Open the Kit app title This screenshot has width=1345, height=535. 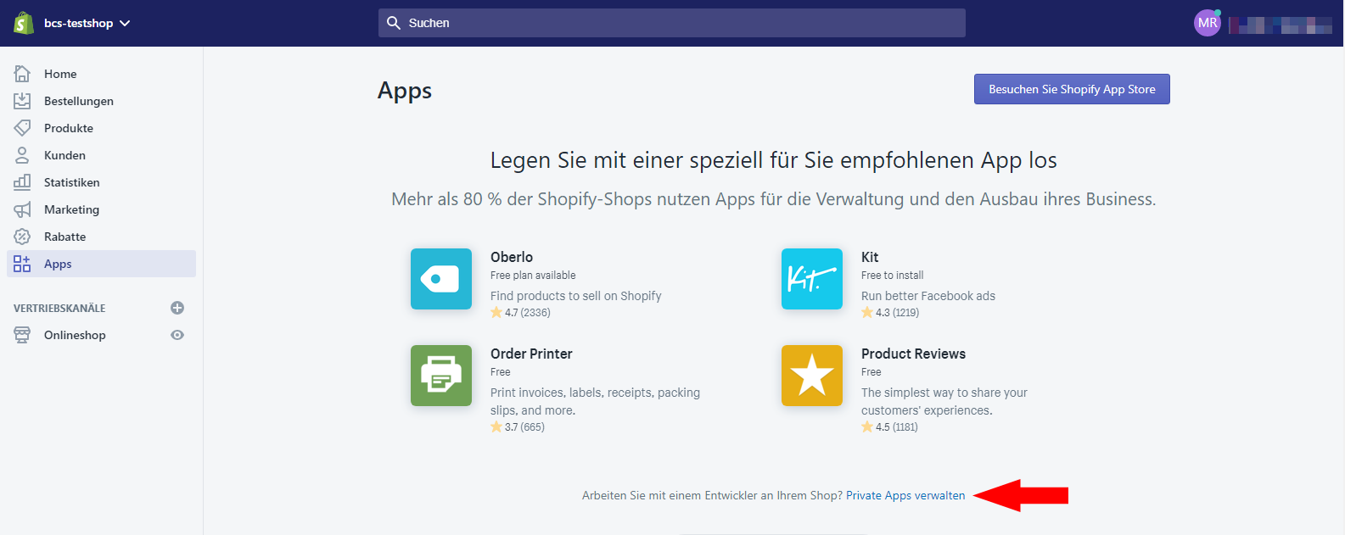point(870,257)
